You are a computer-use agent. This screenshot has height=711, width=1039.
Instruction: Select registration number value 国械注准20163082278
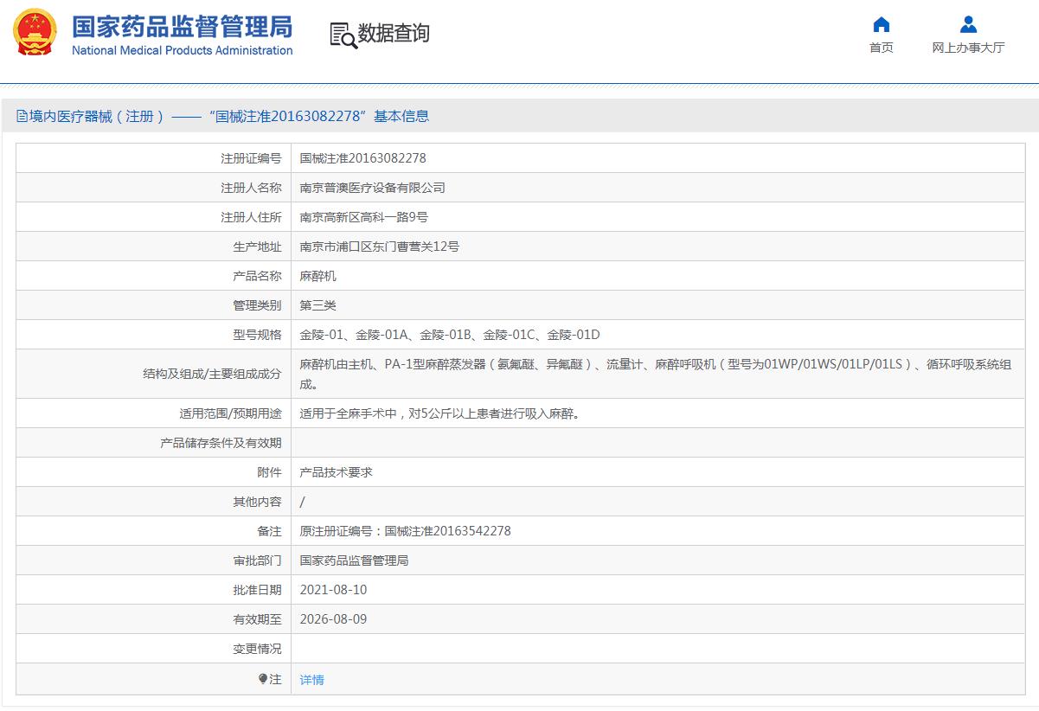362,158
